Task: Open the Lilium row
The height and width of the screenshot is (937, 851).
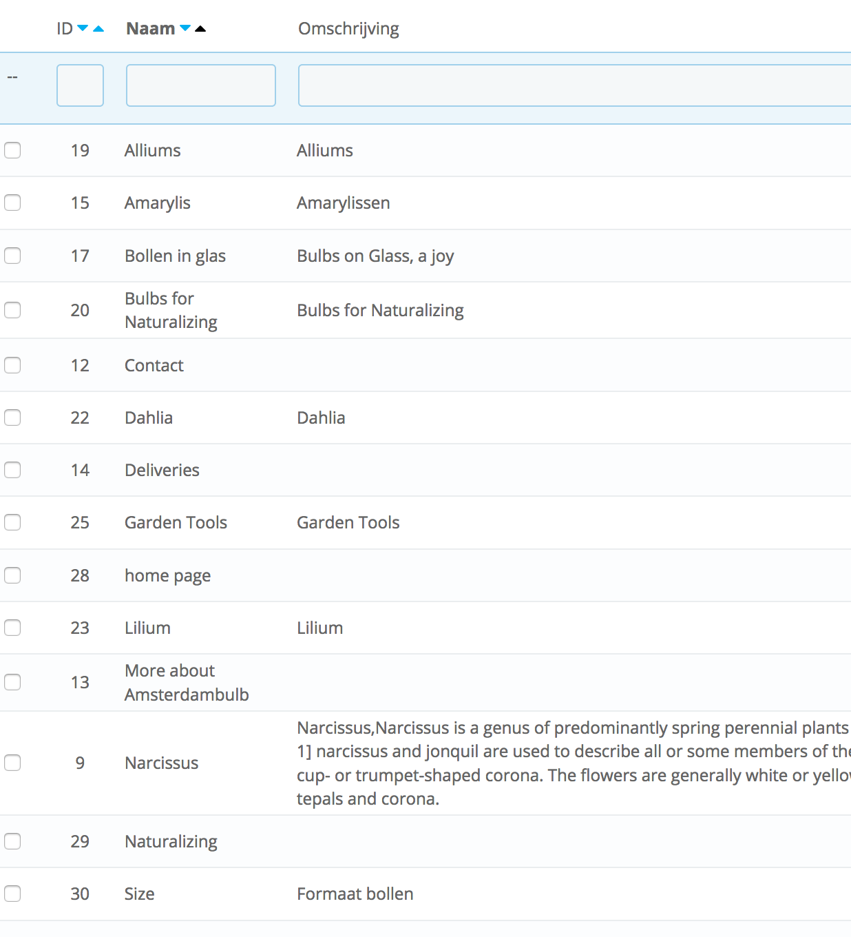Action: (147, 628)
